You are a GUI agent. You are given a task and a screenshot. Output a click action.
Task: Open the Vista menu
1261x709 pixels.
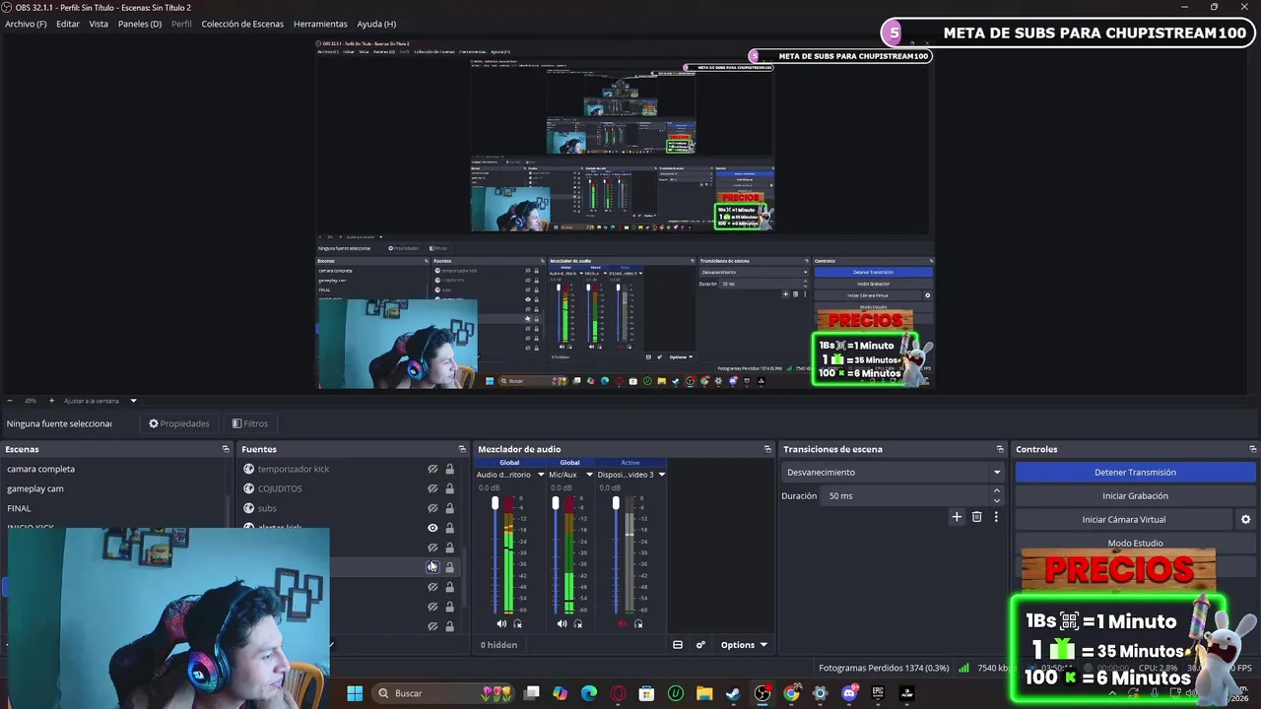99,24
